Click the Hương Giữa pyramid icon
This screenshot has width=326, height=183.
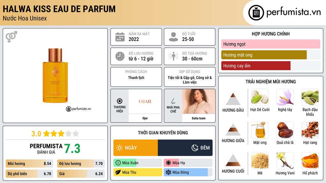(x=233, y=130)
